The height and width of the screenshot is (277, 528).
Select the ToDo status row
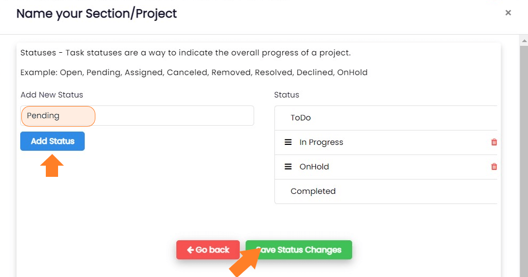point(386,118)
